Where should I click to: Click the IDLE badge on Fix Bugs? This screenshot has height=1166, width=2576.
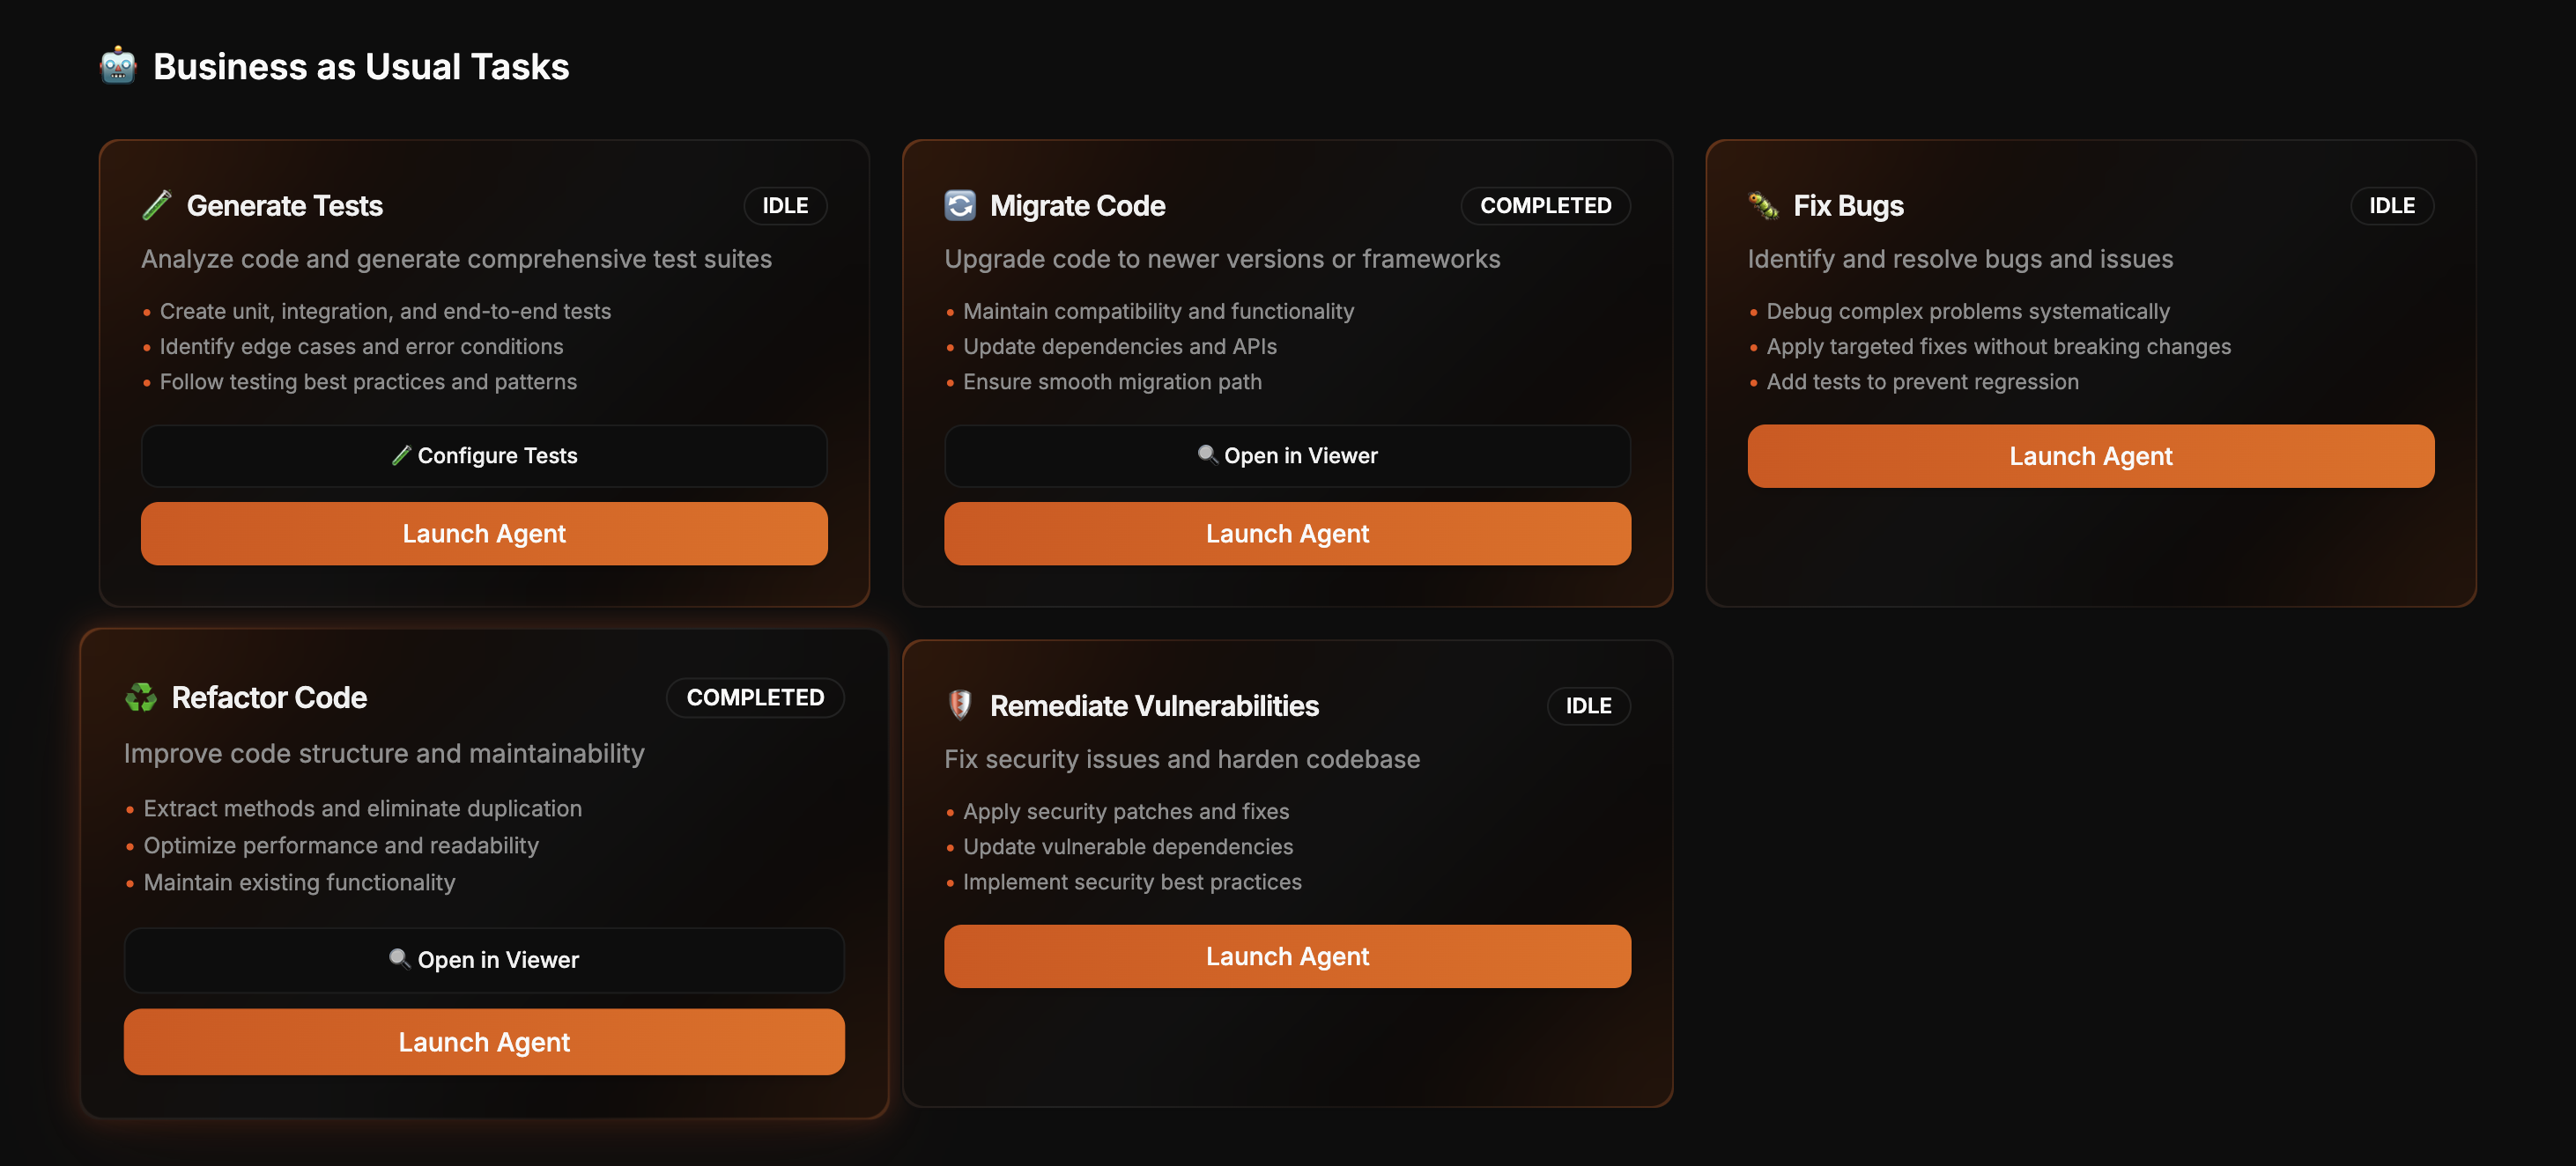point(2391,205)
